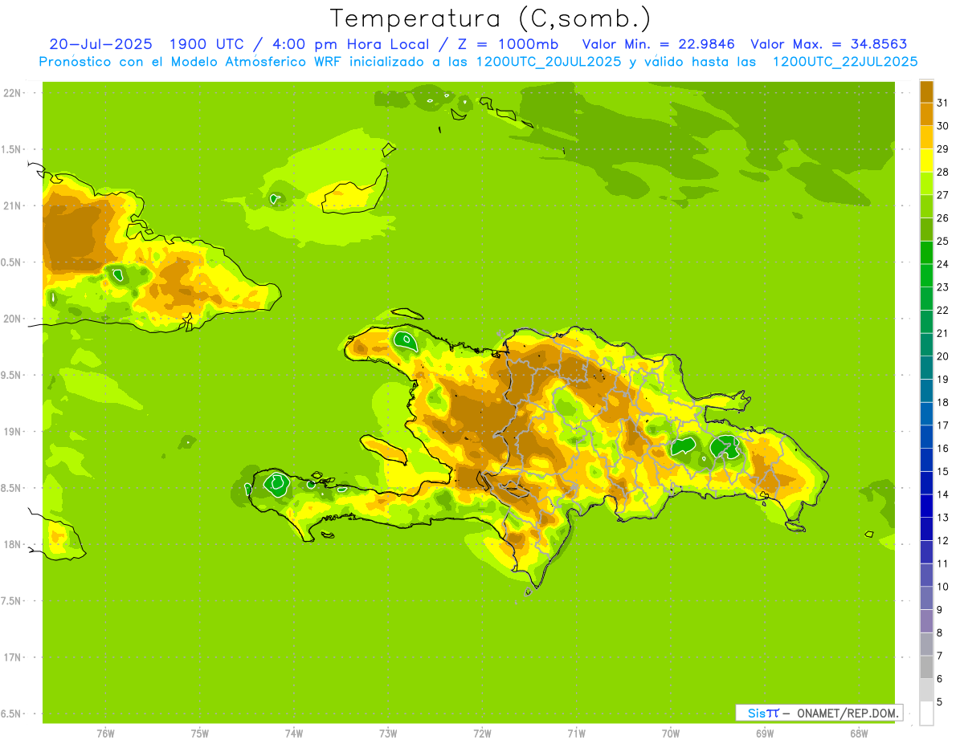Pick the 15 degree blue legend swatch

926,460
